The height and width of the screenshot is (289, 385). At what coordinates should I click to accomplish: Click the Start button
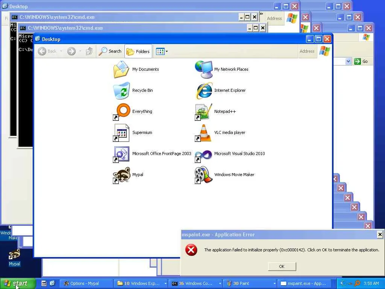(18, 283)
